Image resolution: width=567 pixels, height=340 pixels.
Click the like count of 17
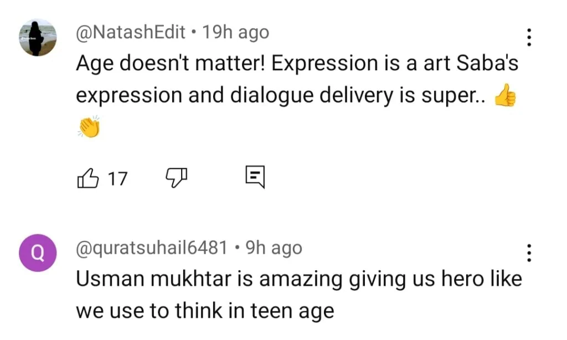click(117, 179)
